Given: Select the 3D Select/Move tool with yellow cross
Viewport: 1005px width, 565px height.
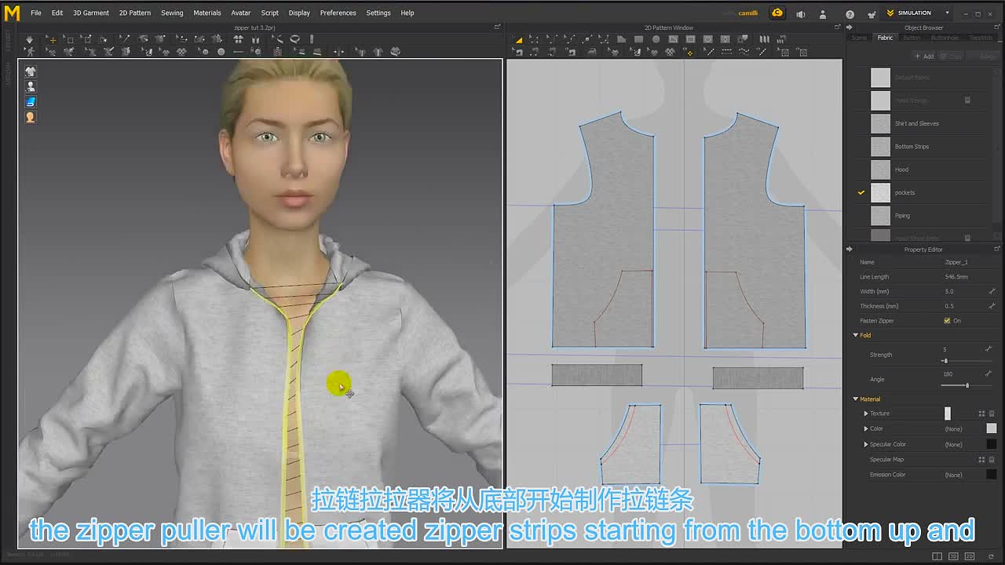Looking at the screenshot, I should point(52,39).
